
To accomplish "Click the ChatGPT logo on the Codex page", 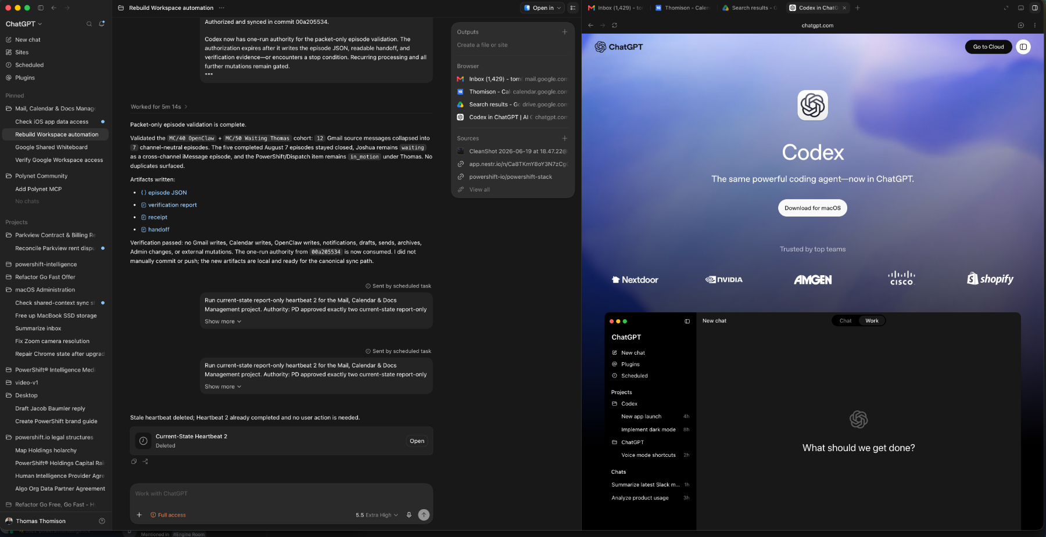I will (x=619, y=47).
